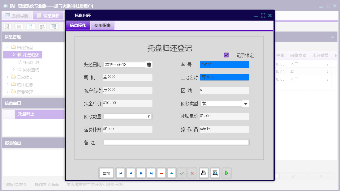340x191 pixels.
Task: Click inside the 备注 input field
Action: coord(176,142)
